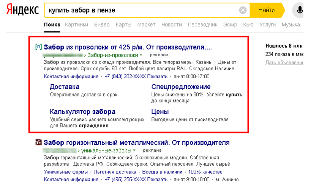Viewport: 319px width, 186px height.
Task: Select the Переводчик tab
Action: tap(203, 25)
